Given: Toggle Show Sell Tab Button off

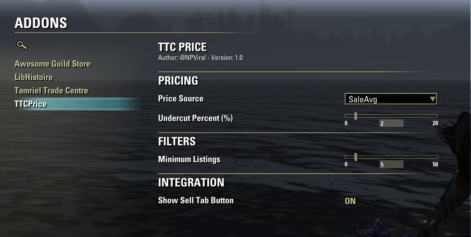Looking at the screenshot, I should pyautogui.click(x=350, y=201).
